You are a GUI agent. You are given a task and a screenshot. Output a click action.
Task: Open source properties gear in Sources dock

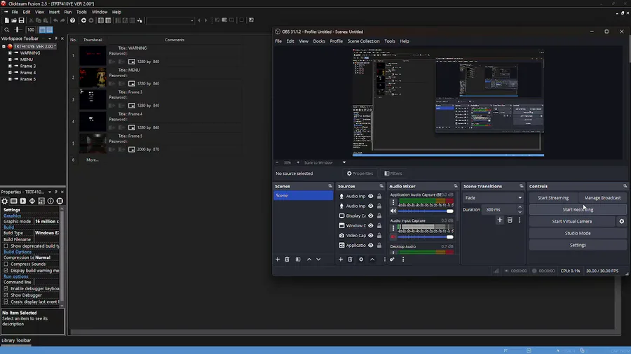361,260
